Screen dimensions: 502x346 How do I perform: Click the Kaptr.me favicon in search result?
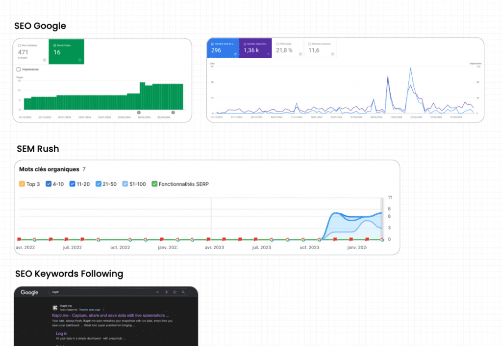(x=54, y=308)
